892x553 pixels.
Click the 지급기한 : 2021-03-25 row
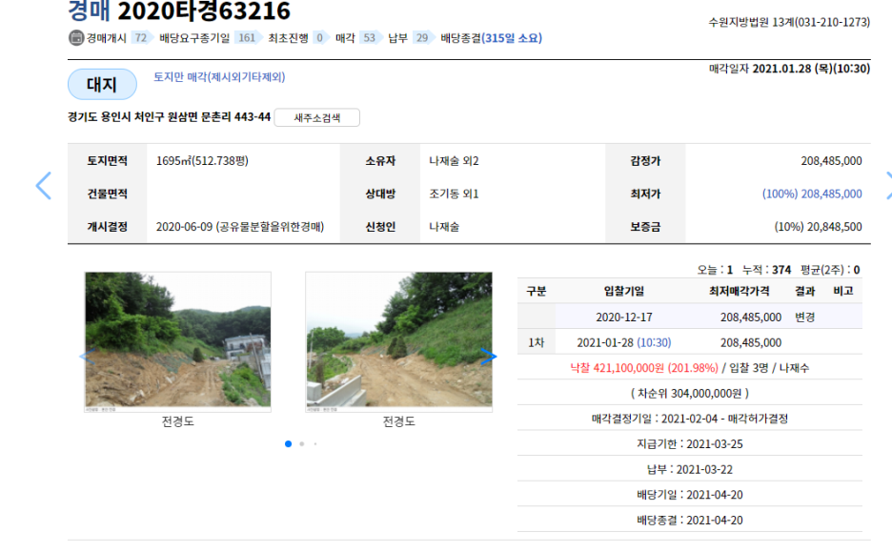tap(689, 443)
